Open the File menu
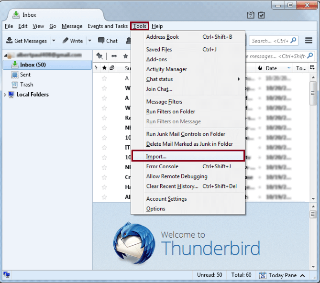Viewport: 320px width, 283px height. (x=9, y=26)
